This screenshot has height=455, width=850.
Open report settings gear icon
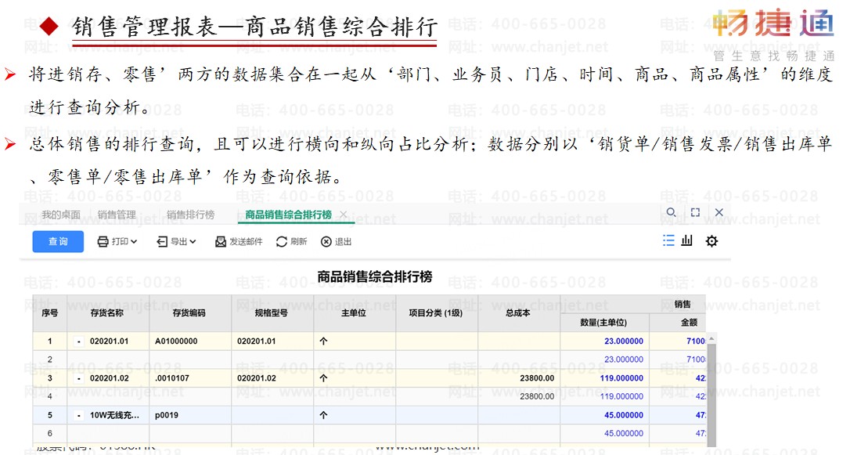coord(711,240)
